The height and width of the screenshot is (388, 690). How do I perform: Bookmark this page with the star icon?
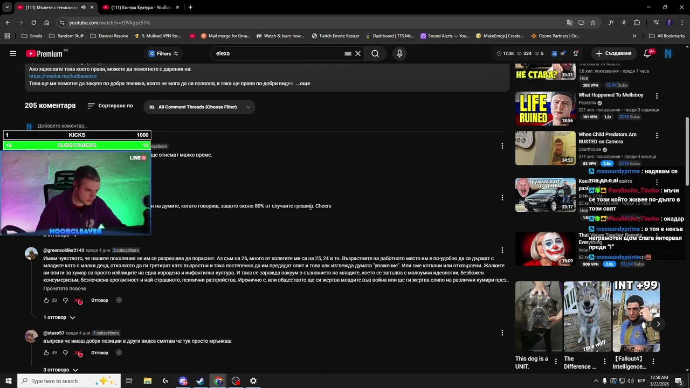coord(593,23)
